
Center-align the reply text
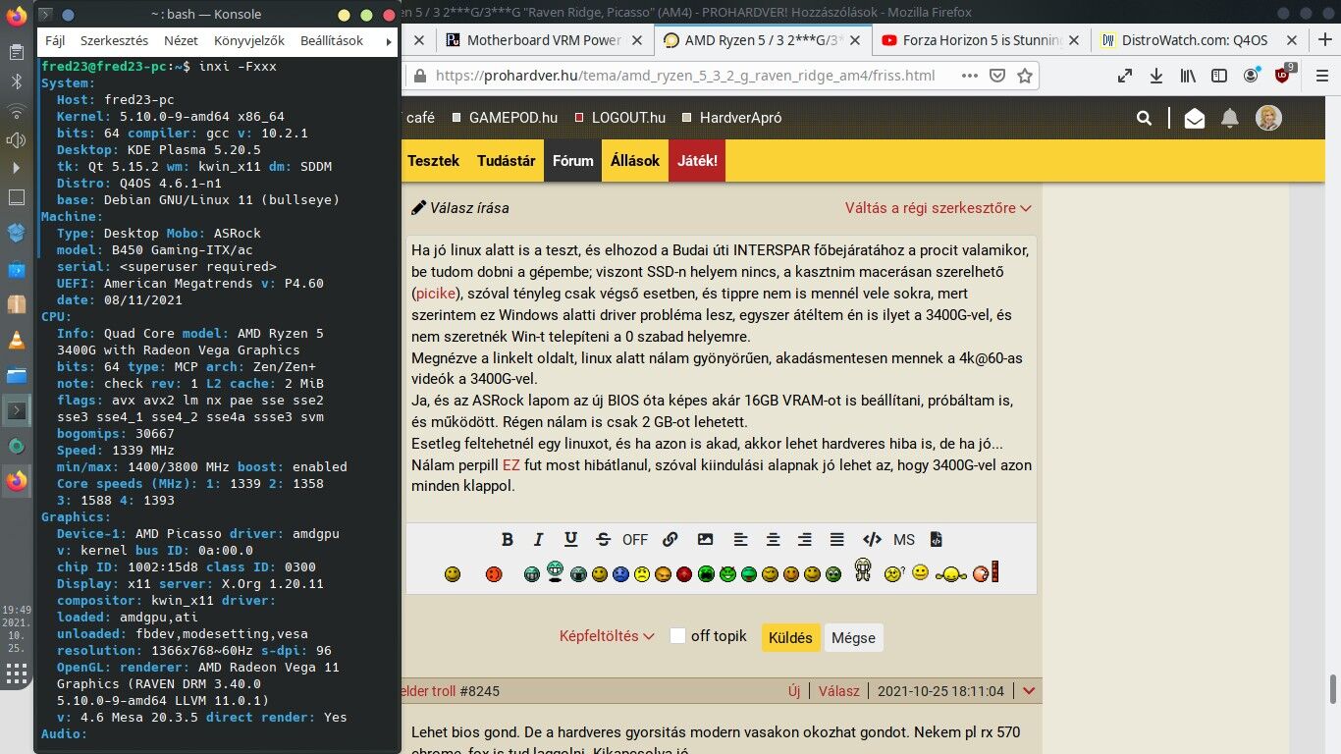[773, 539]
